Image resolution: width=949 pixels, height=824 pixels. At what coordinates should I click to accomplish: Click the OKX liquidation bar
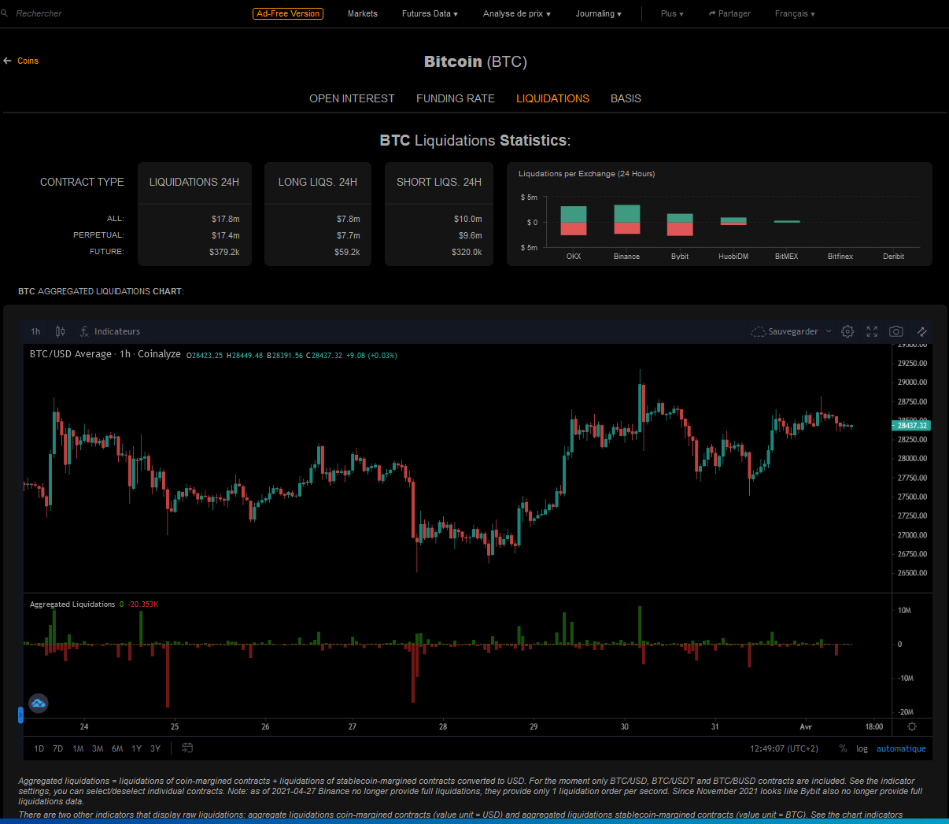[x=574, y=220]
